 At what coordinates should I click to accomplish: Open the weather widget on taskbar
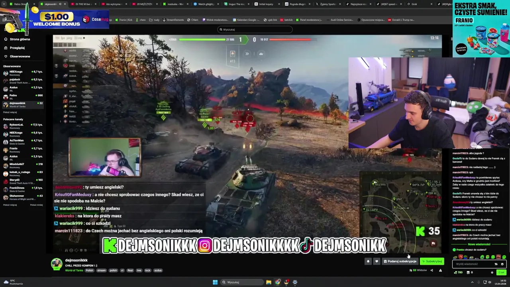13,282
